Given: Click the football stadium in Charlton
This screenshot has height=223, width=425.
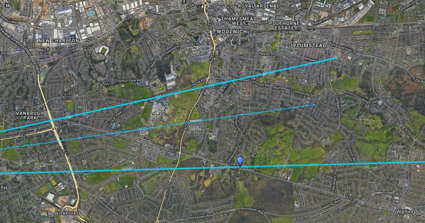Looking at the screenshot, I should [103, 51].
